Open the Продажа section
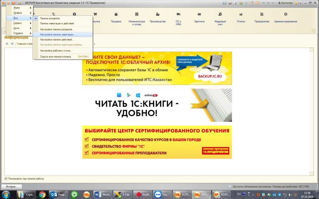Screen dimensions: 319x199 (116, 17)
